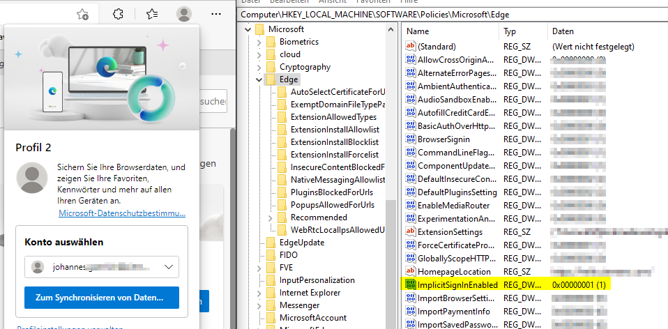Expand the FVE registry key

tap(259, 268)
